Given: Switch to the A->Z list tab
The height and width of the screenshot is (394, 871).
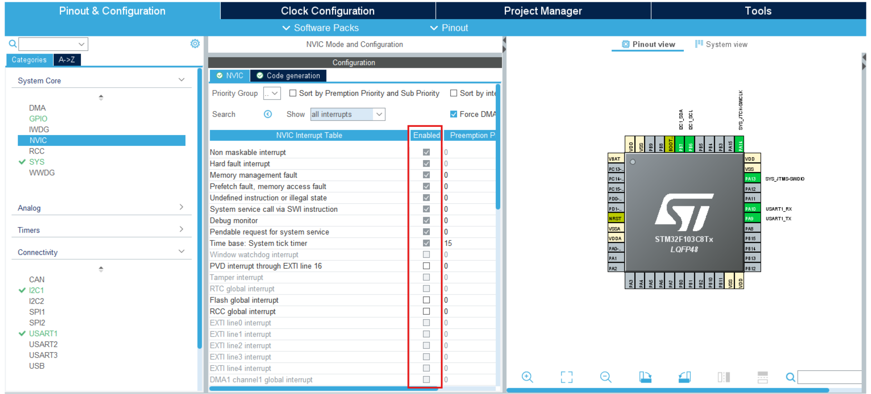Looking at the screenshot, I should 67,60.
